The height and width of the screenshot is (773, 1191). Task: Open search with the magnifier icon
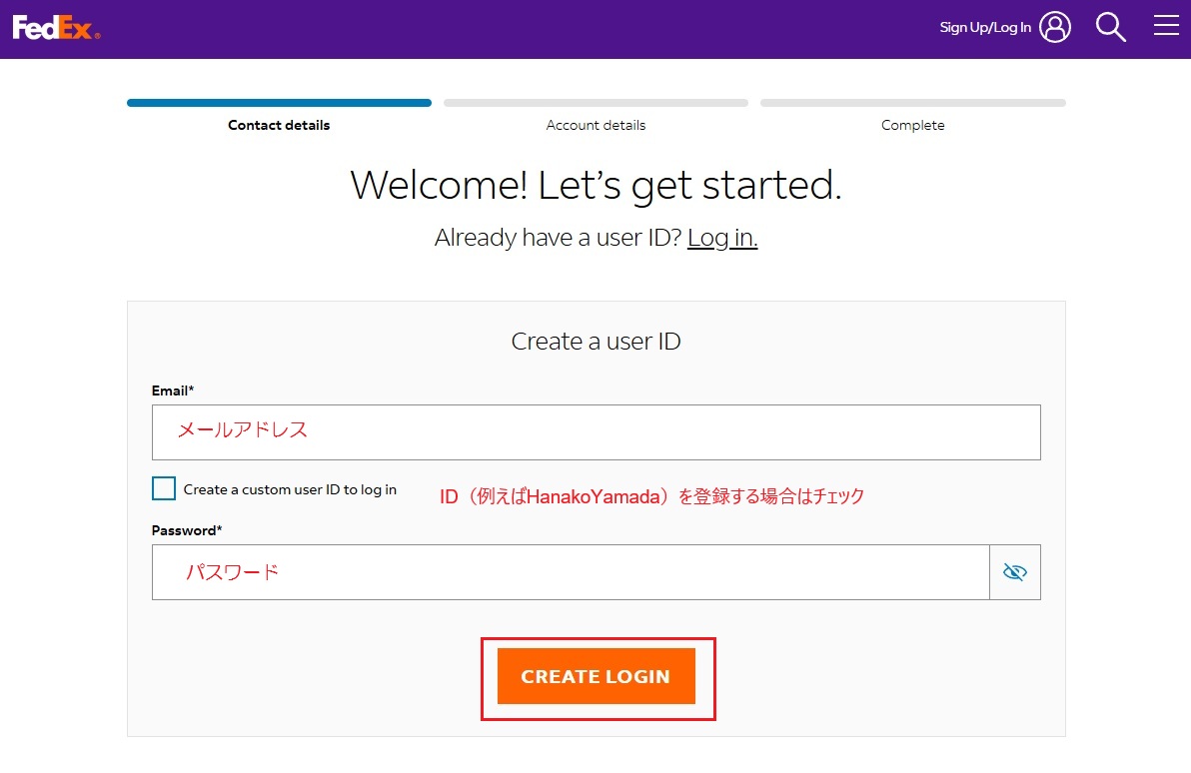click(x=1110, y=27)
